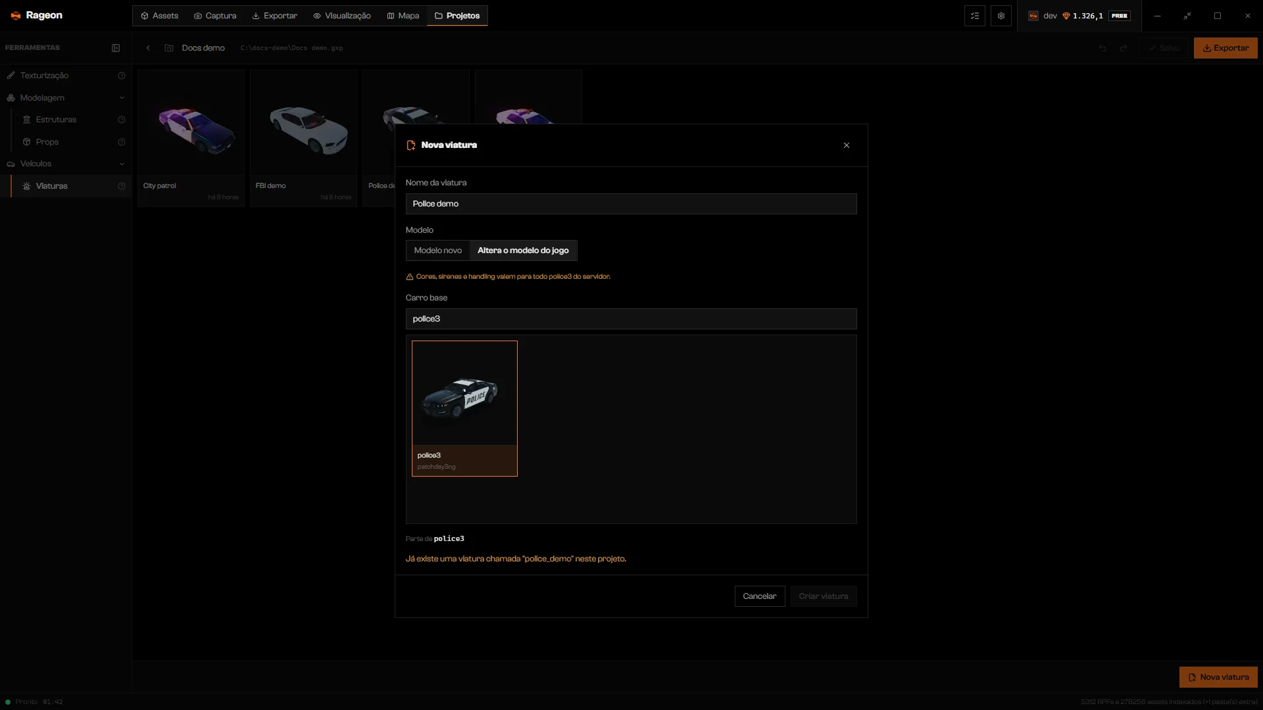Open help icon next to Viaturas
1263x710 pixels.
click(122, 186)
